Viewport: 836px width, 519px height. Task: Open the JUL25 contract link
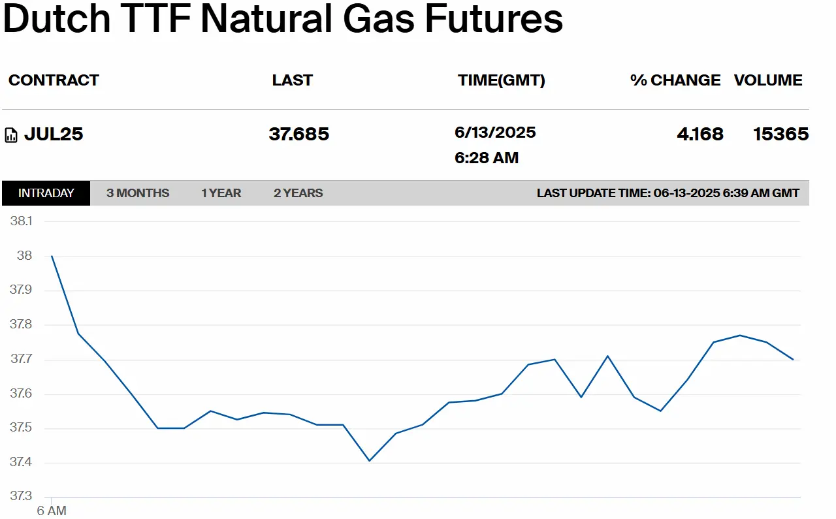54,134
